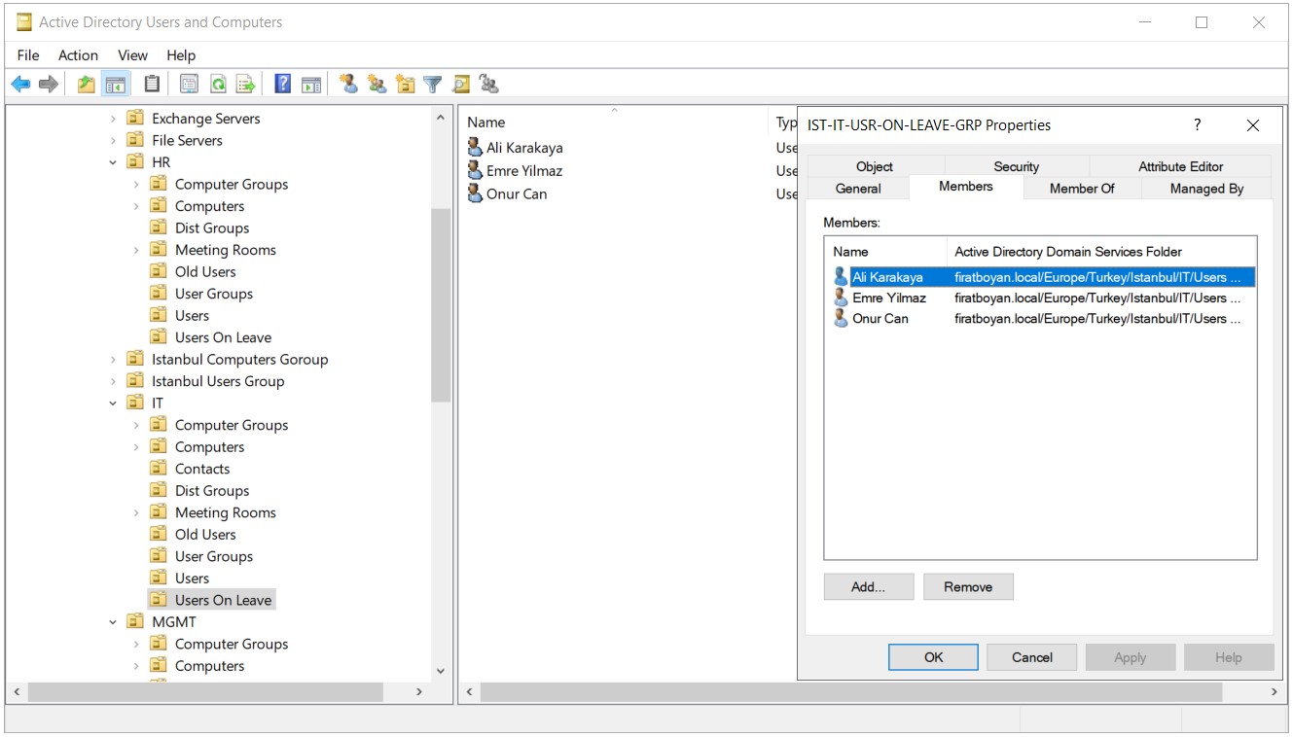Collapse the IT tree node
This screenshot has height=737, width=1293.
pos(114,404)
